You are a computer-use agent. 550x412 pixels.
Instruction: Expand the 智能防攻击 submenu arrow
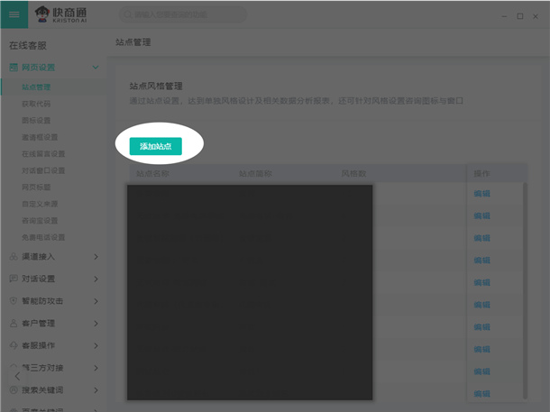pyautogui.click(x=96, y=301)
